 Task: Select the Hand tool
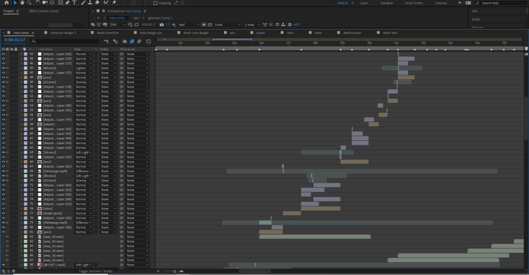click(x=22, y=3)
